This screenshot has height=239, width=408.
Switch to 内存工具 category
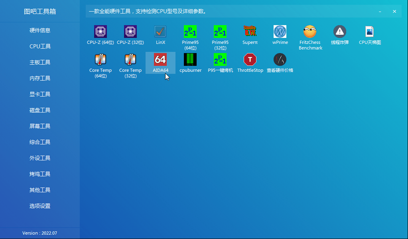40,78
